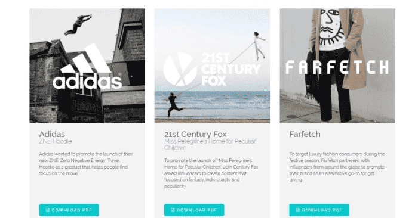This screenshot has height=218, width=418.
Task: Click the 21st Century Fox description paragraph
Action: tap(211, 173)
